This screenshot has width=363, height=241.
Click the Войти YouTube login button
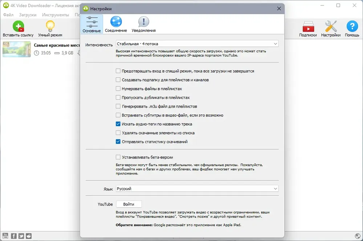[x=129, y=204]
